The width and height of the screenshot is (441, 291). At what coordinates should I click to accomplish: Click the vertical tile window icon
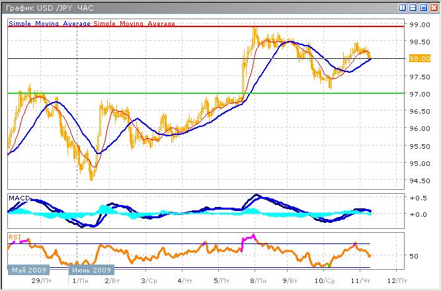[403, 7]
